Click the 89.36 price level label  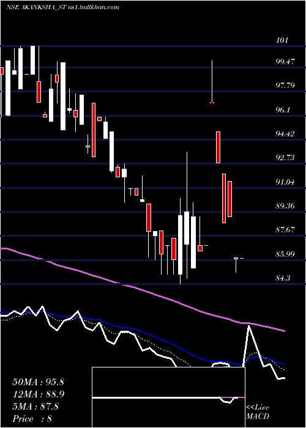tap(285, 206)
